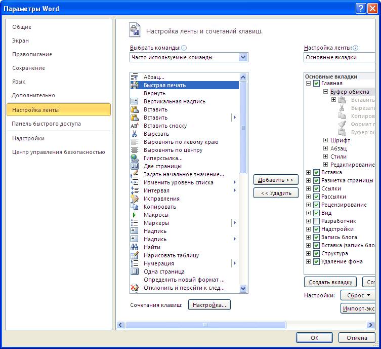Click the Отмена button
Screen dimensions: 381x349
tap(357, 337)
